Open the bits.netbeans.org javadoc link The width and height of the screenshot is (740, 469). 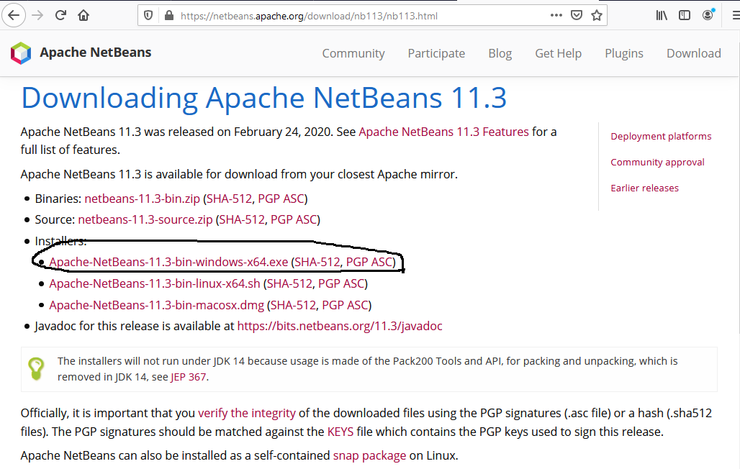340,326
